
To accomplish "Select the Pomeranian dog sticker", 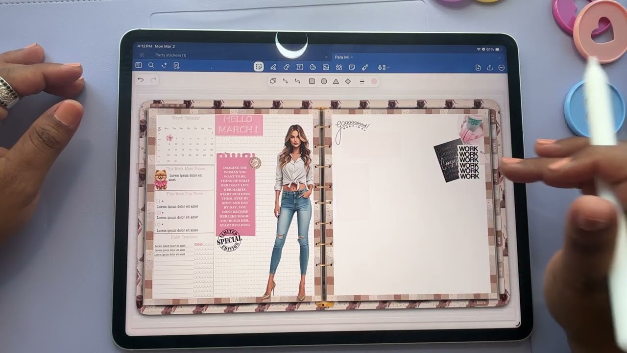I will click(x=161, y=179).
